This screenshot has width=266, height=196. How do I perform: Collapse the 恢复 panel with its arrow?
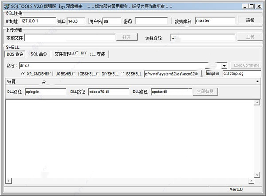tap(258, 81)
